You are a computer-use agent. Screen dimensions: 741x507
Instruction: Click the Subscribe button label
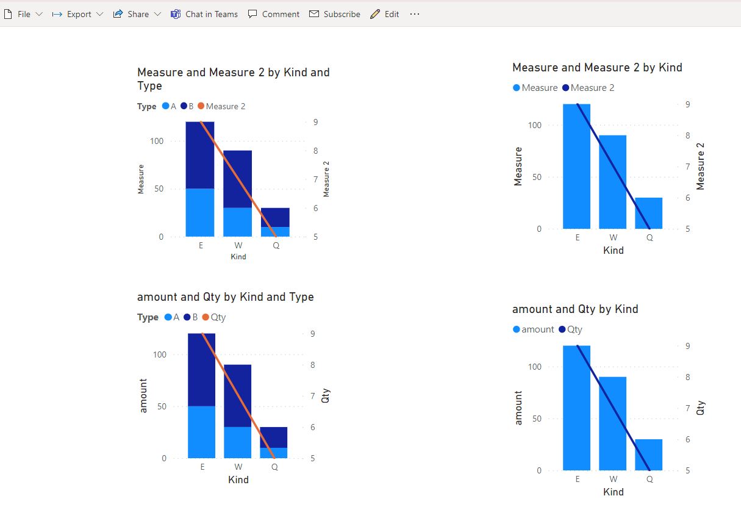[x=342, y=14]
